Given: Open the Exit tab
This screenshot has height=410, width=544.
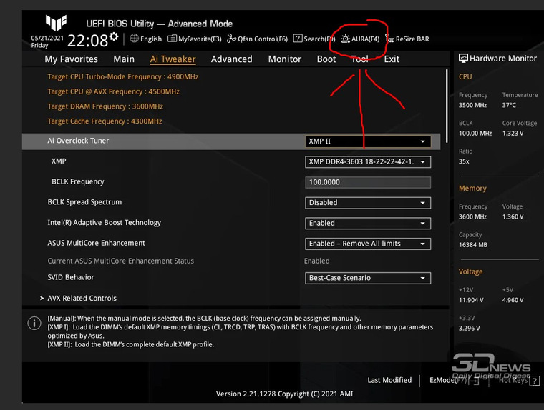Looking at the screenshot, I should coord(392,59).
